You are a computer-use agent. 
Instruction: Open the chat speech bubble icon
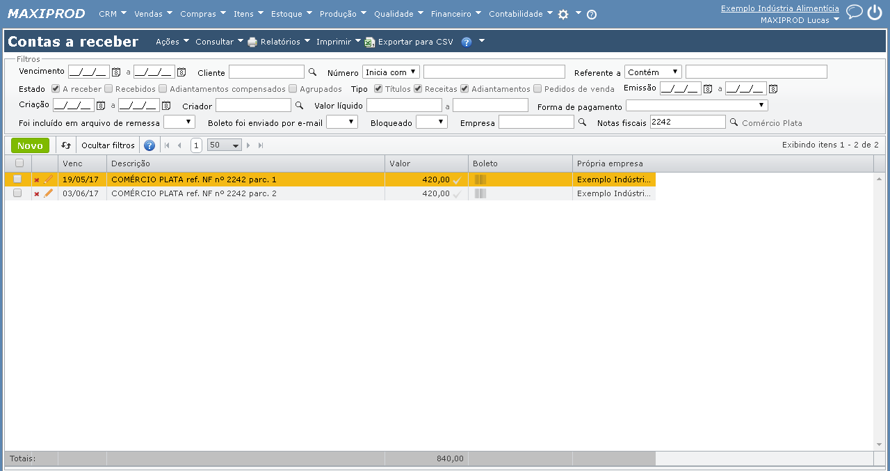tap(855, 11)
